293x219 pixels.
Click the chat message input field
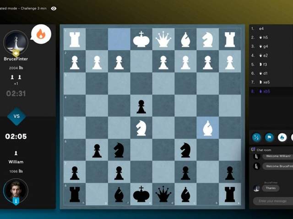pos(272,201)
